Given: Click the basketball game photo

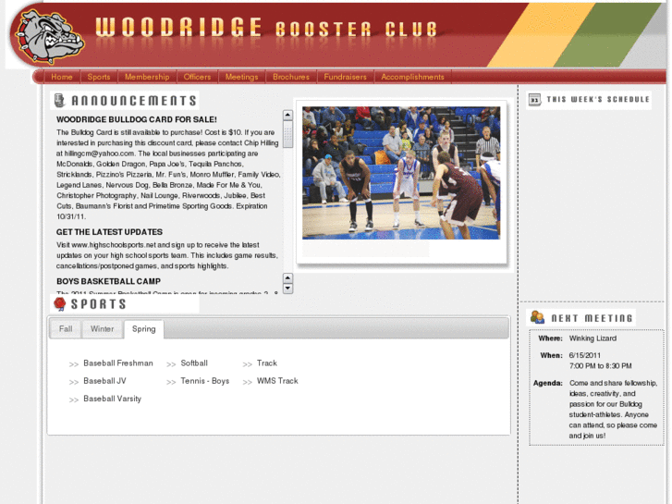Looking at the screenshot, I should [x=401, y=173].
